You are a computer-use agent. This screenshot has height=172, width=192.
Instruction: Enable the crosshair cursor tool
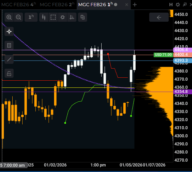click(9, 31)
